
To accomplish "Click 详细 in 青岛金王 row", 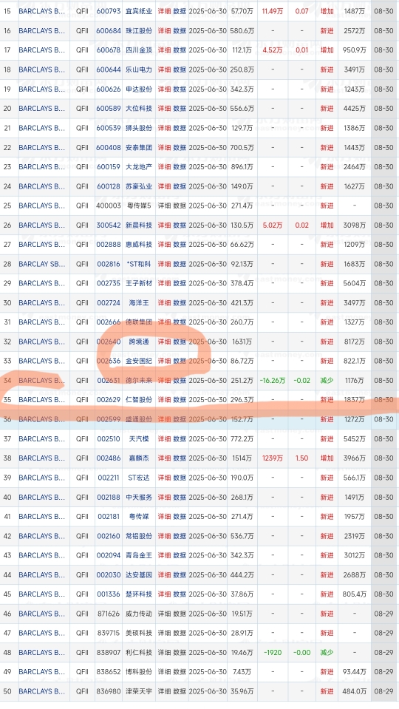I will [x=164, y=556].
